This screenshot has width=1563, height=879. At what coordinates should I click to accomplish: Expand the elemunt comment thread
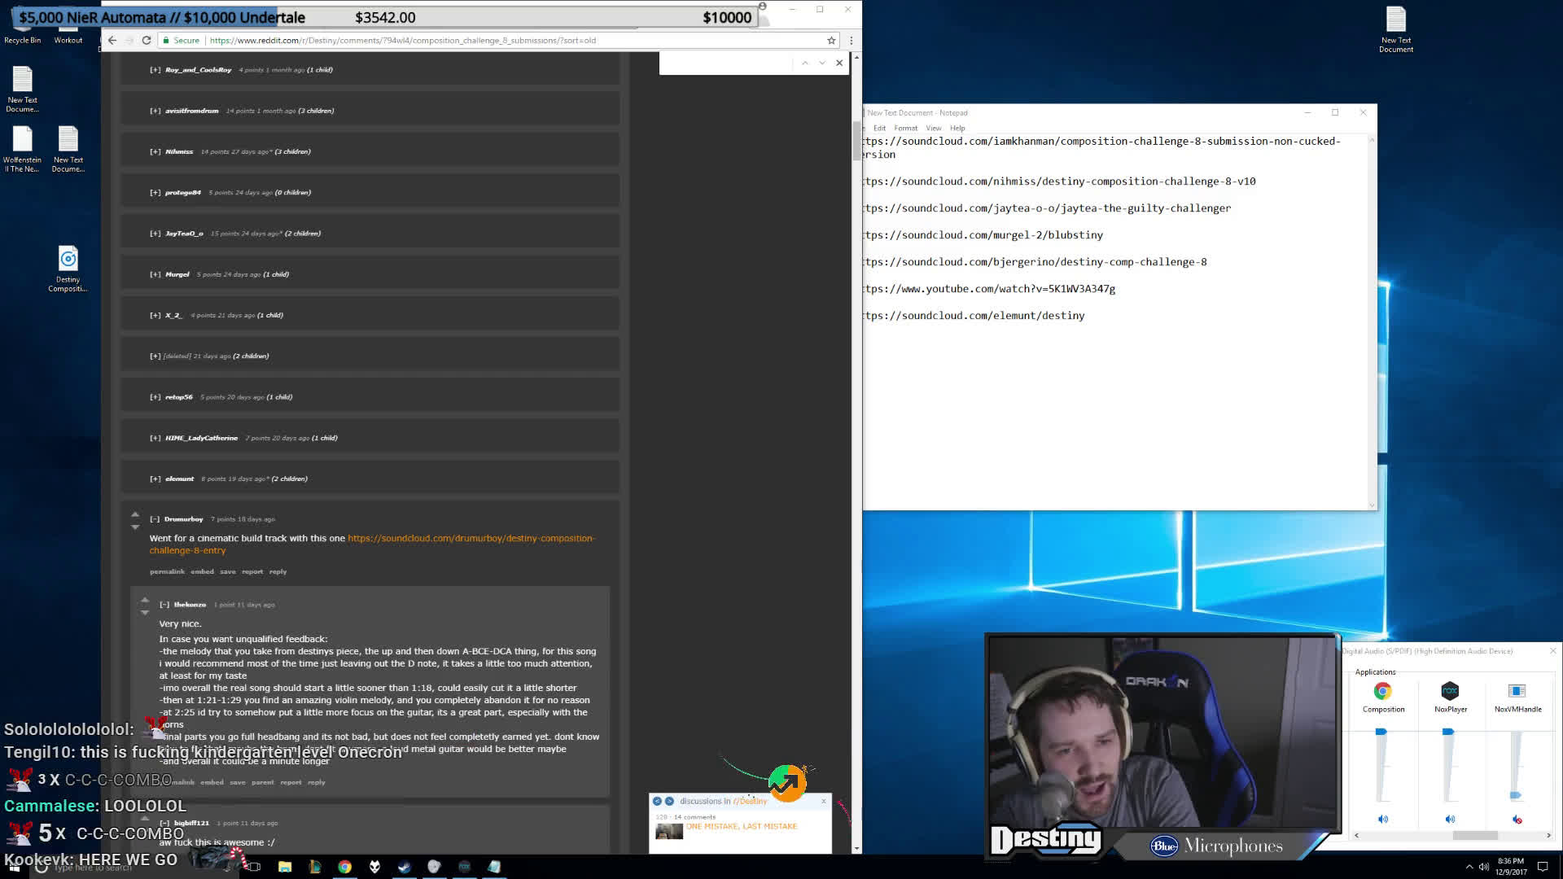point(155,479)
